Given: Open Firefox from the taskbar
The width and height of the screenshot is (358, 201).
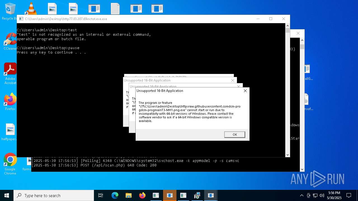Looking at the screenshot, I should [x=142, y=195].
